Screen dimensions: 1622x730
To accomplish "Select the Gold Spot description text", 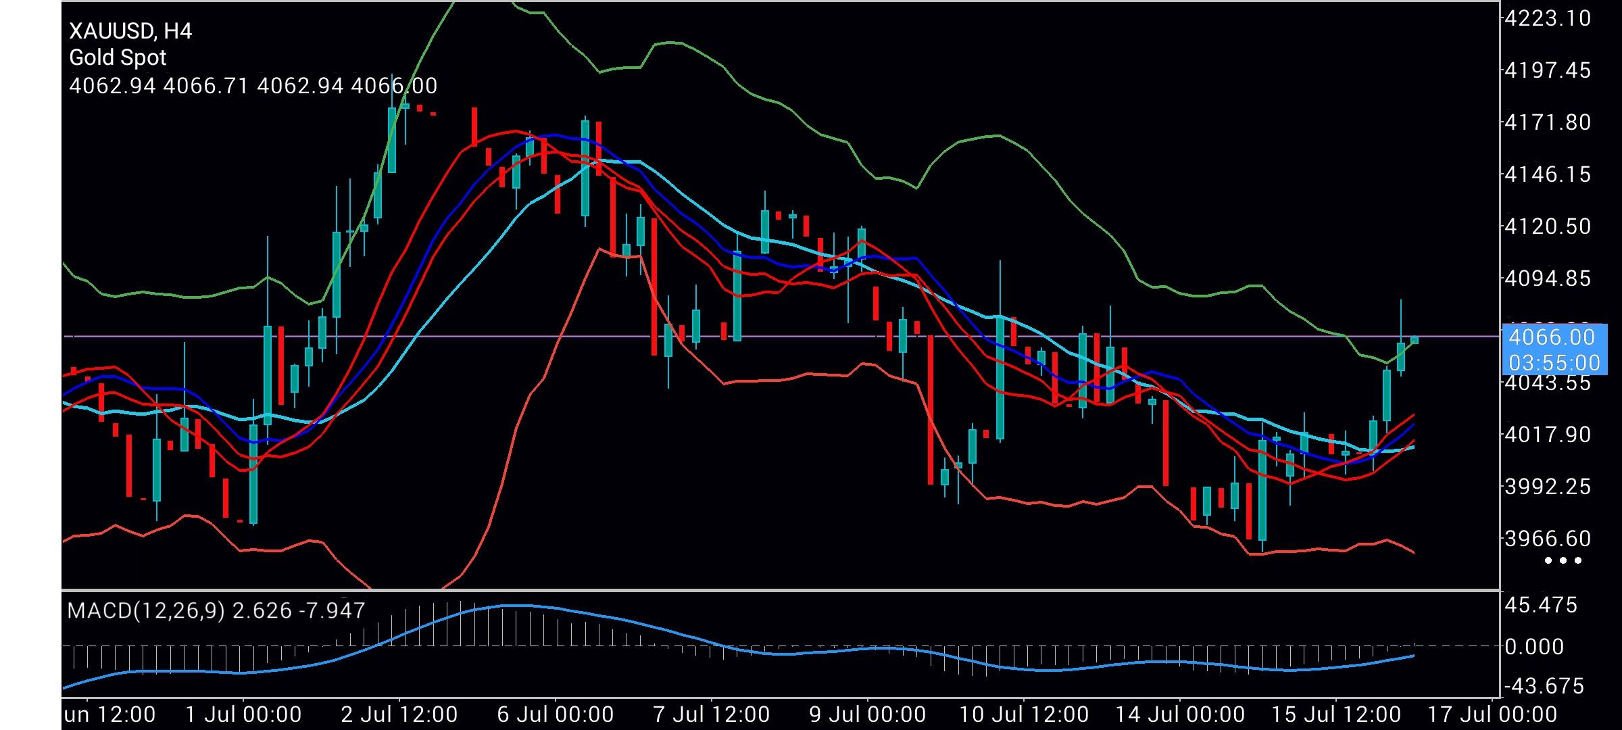I will click(118, 58).
